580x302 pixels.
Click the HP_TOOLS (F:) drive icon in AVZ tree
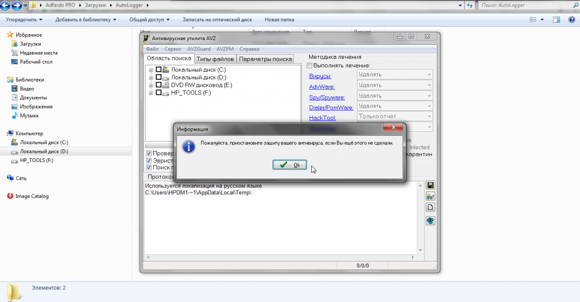coord(166,93)
